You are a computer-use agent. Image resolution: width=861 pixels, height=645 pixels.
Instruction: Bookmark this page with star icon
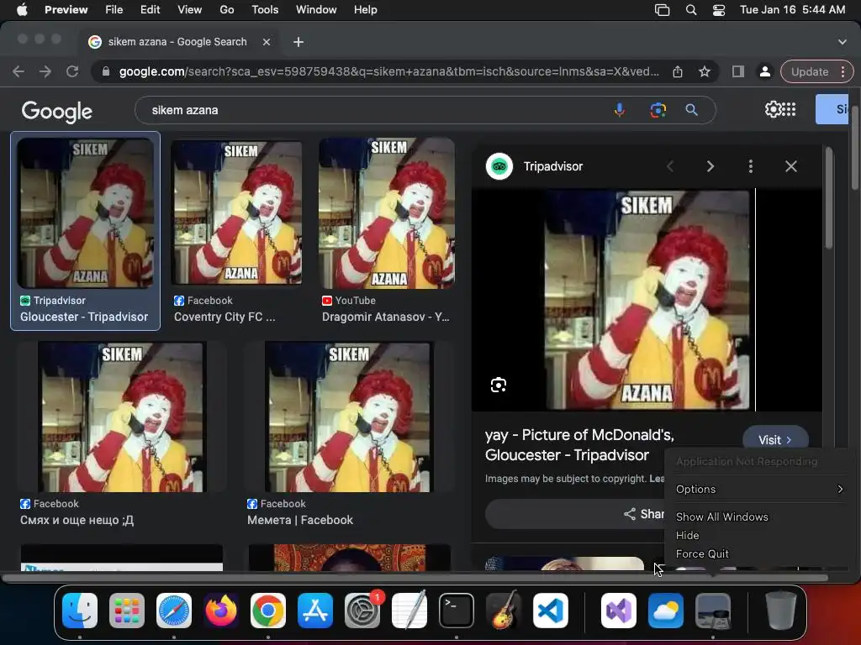pos(705,72)
